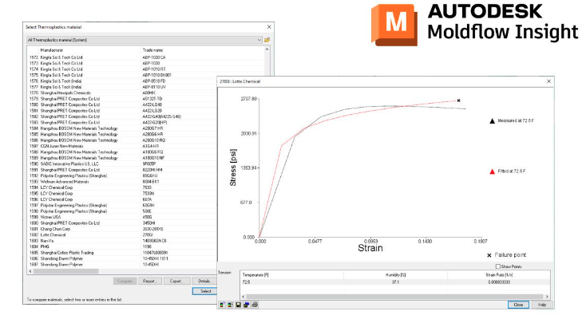Click the failure point X marker on the curve
This screenshot has height=323, width=582.
[459, 100]
